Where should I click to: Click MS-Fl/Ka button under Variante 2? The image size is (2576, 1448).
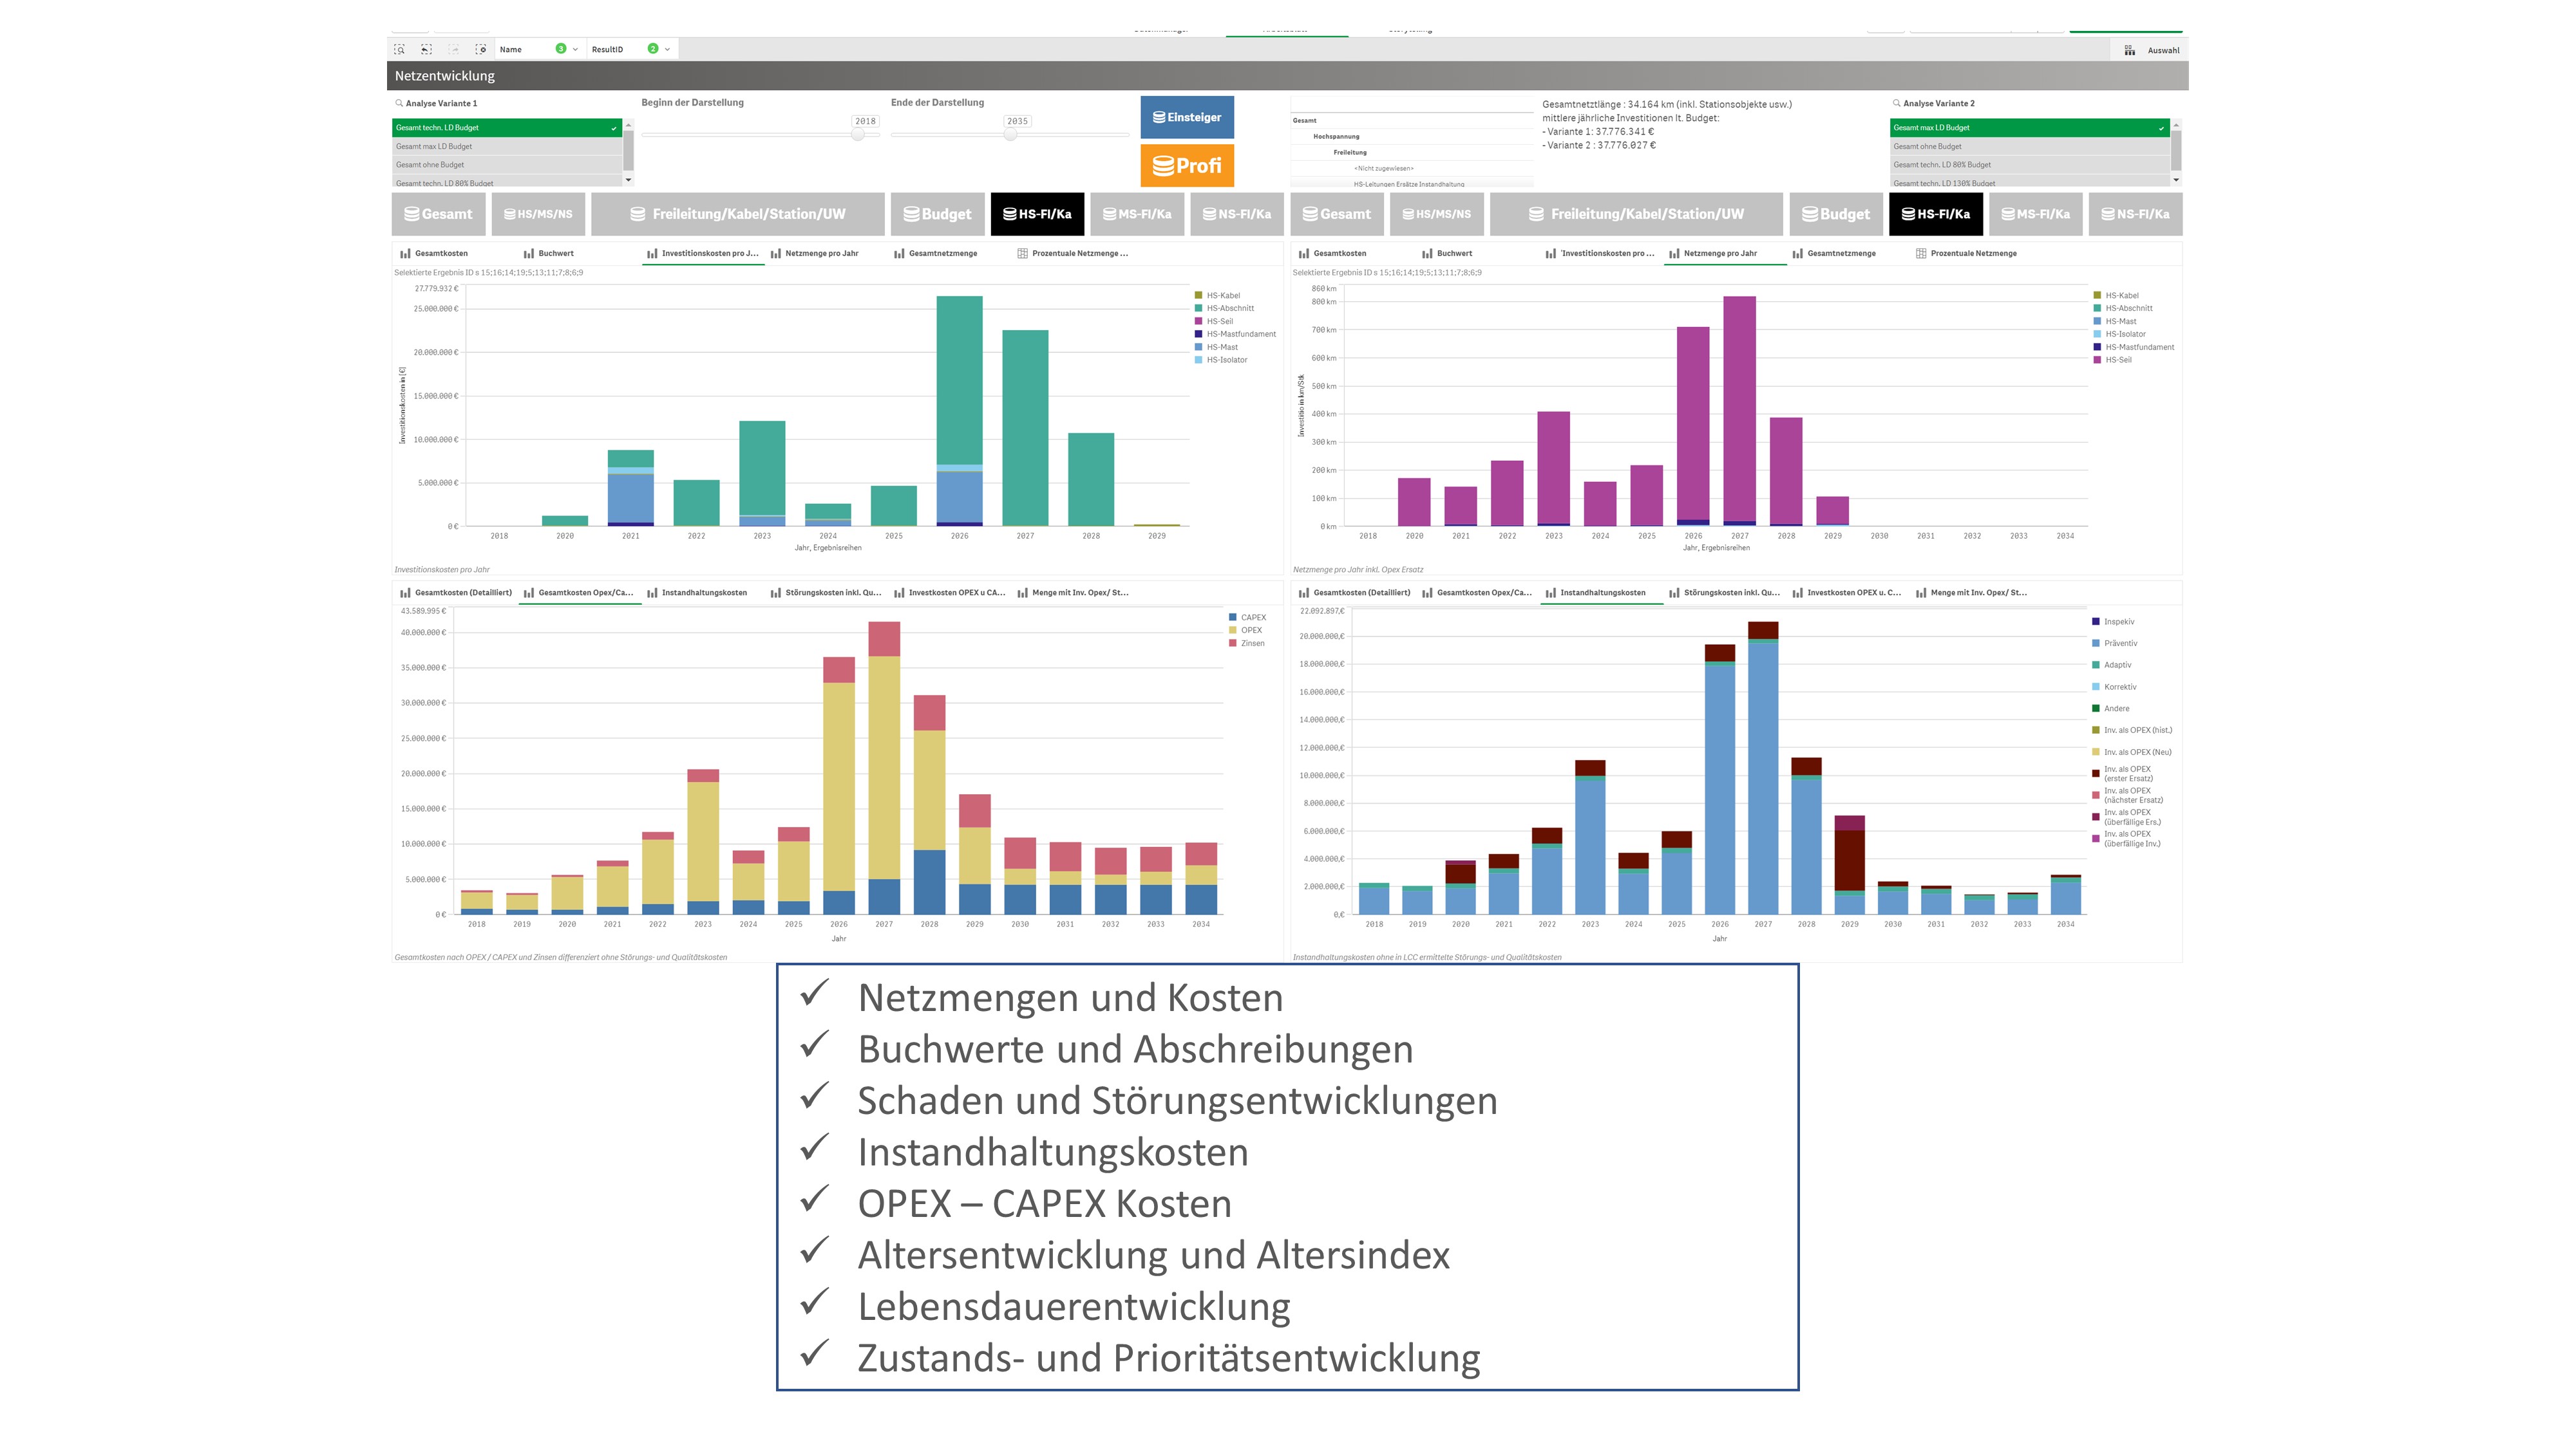coord(2036,214)
